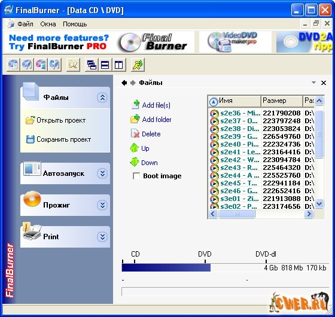
Task: Click the empty progress field at the bottom
Action: pyautogui.click(x=225, y=292)
